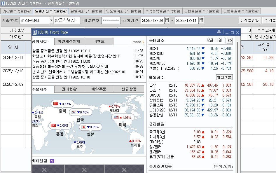Viewport: 276px width, 173px height.
Task: Open the 해외선물 panel button
Action: pyautogui.click(x=224, y=78)
